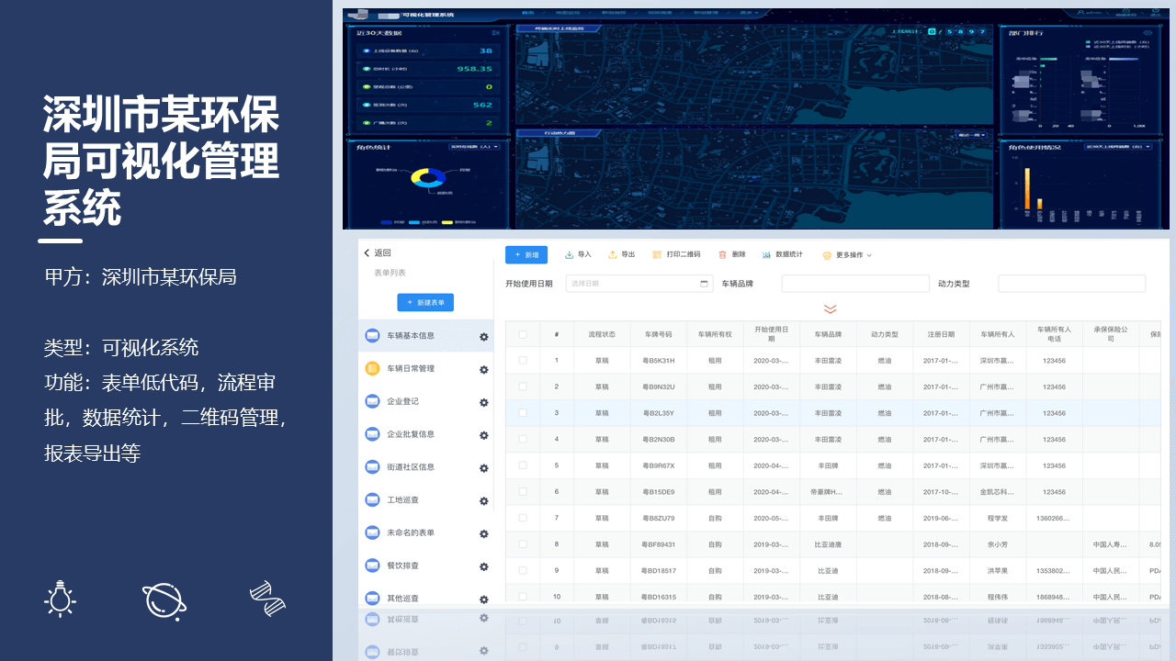Click the blue 企业登记 form icon
The width and height of the screenshot is (1176, 661).
(372, 401)
